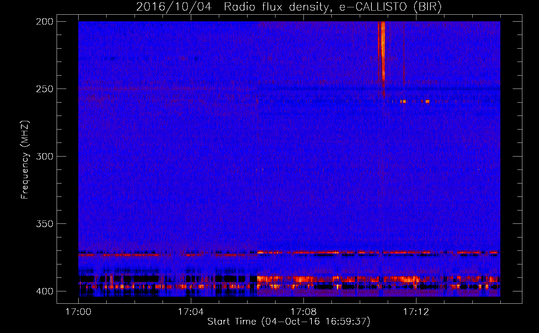Click the 350 frequency tick label
The width and height of the screenshot is (539, 333).
click(45, 223)
